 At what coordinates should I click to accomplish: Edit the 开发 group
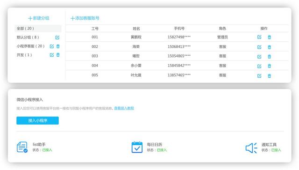(52, 55)
